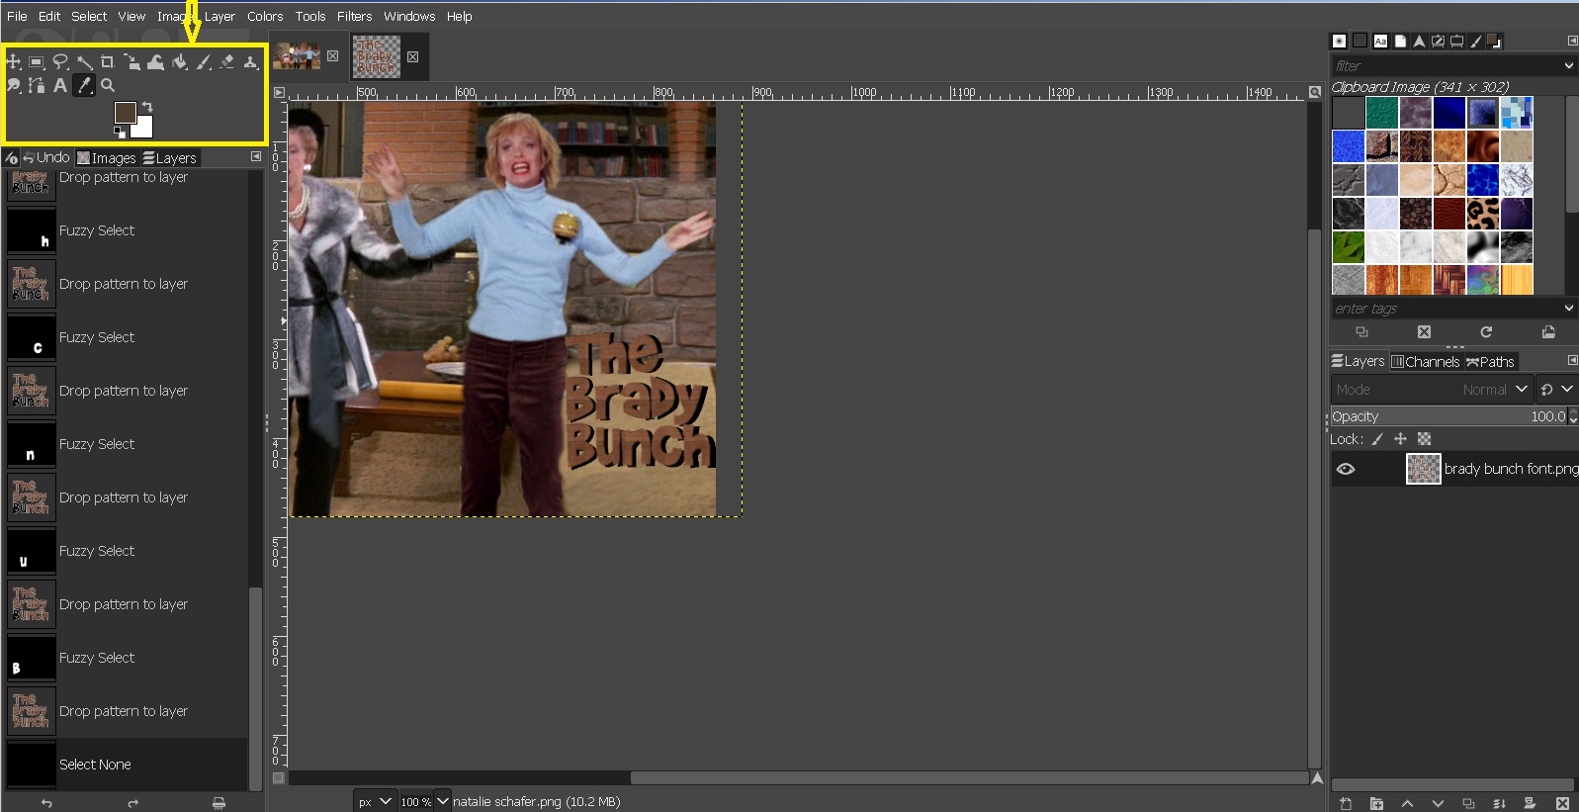Viewport: 1579px width, 812px height.
Task: Open the layer mode group switcher
Action: 1557,390
